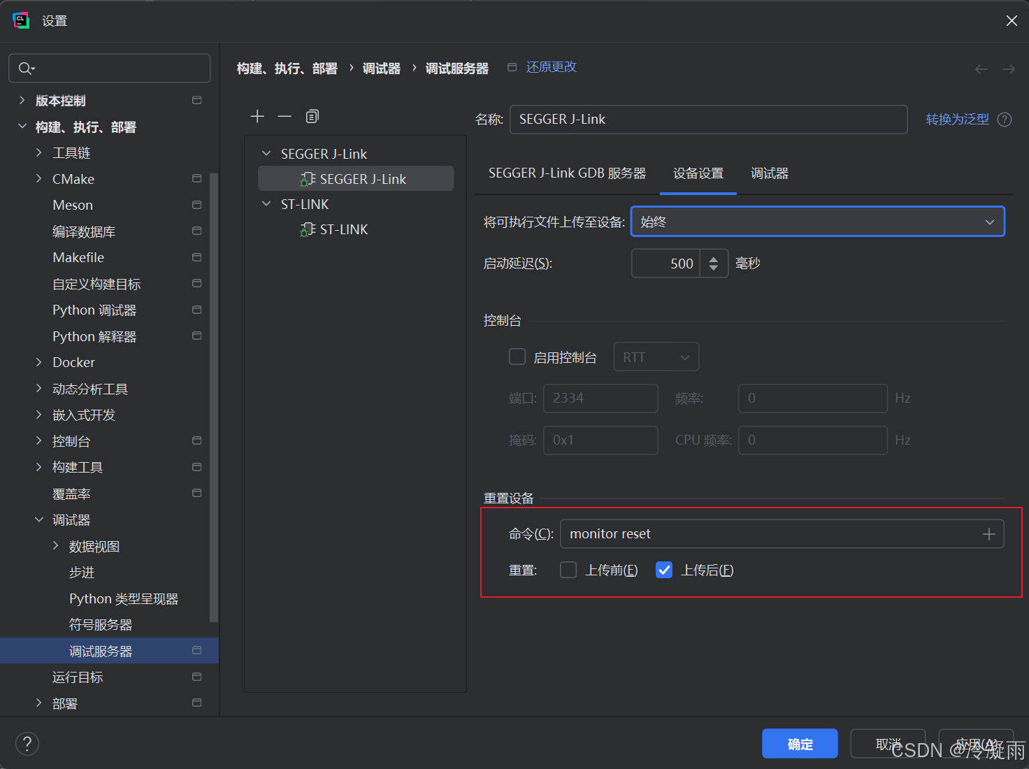This screenshot has height=769, width=1029.
Task: Click project-level marker next to 编译数据库
Action: 197,231
